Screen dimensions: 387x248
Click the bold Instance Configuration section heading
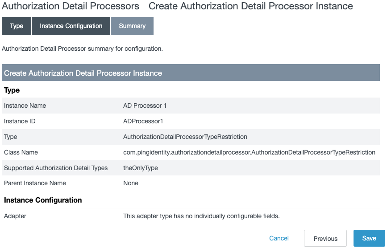coord(43,200)
